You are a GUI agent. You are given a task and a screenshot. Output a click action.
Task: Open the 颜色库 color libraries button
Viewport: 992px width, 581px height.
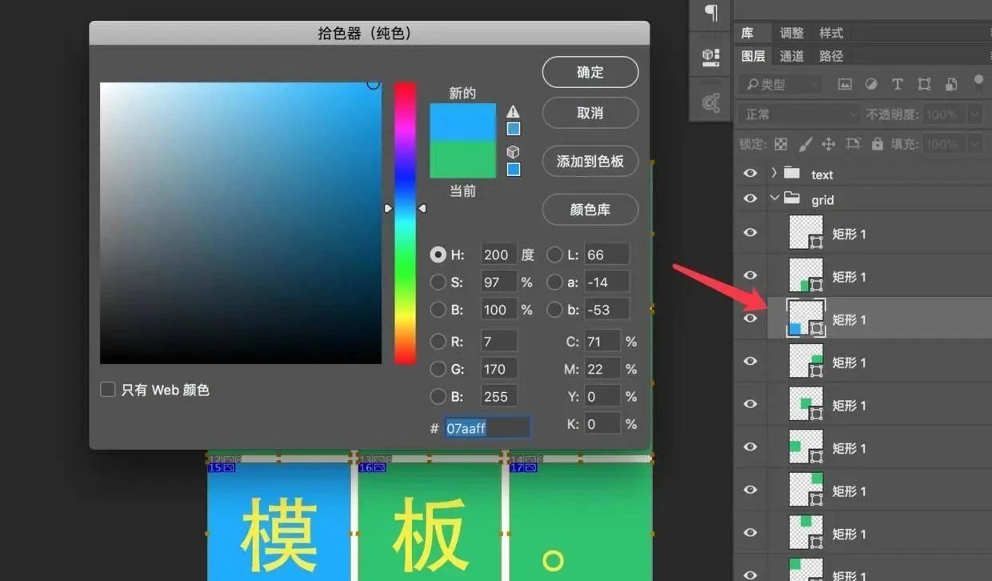[x=590, y=210]
